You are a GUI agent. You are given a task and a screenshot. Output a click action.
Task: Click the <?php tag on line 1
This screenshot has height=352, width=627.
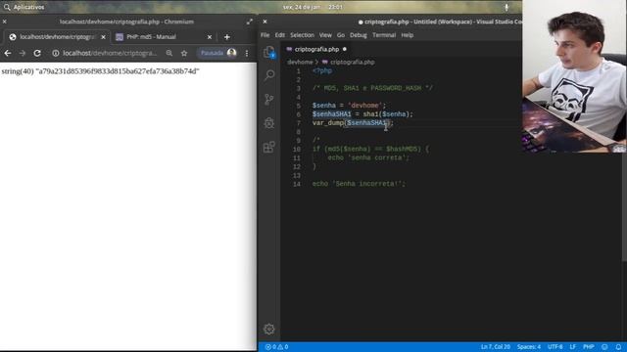tap(322, 70)
